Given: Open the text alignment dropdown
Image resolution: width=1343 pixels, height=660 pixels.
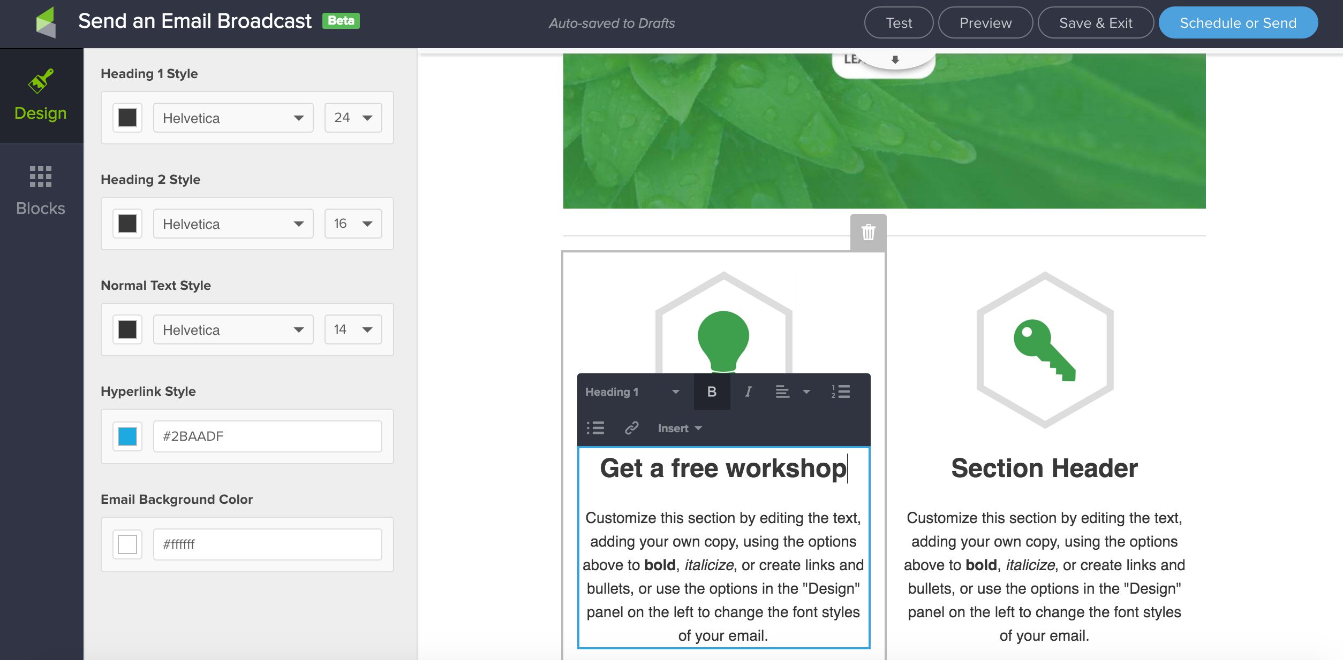Looking at the screenshot, I should [x=793, y=392].
